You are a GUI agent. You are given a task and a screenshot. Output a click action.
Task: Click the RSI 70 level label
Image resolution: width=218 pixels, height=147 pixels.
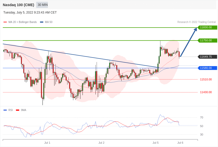pos(202,118)
